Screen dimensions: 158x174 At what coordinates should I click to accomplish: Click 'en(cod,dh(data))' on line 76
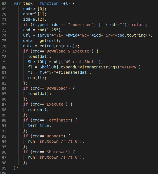(58, 46)
